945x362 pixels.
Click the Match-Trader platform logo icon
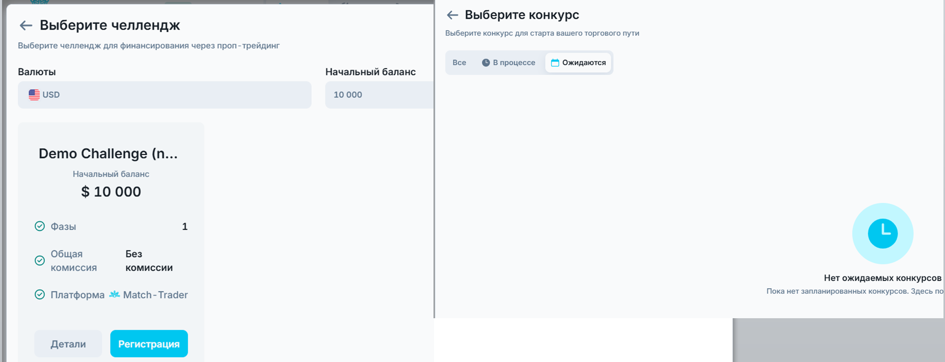click(115, 294)
